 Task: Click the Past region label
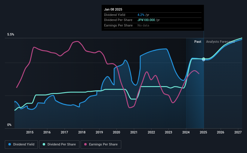coord(198,42)
